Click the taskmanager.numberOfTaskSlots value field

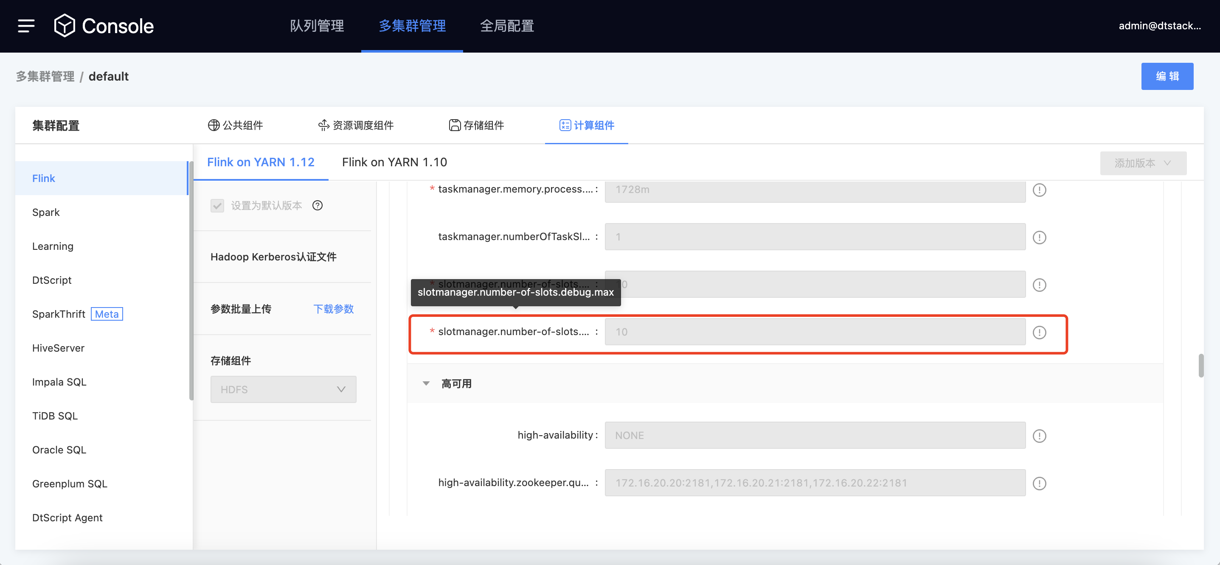[x=815, y=237]
